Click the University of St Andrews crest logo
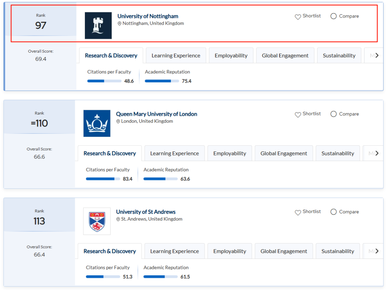 (x=97, y=221)
